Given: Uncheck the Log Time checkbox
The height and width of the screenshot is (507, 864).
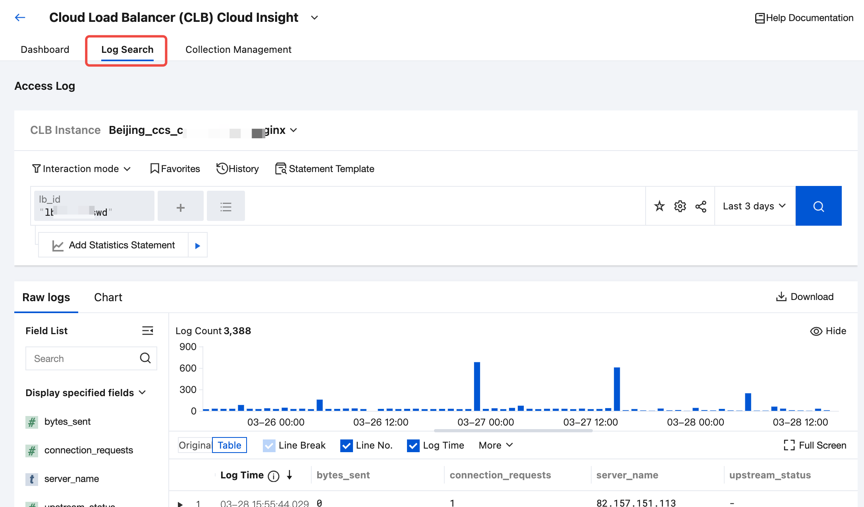Looking at the screenshot, I should pos(413,445).
